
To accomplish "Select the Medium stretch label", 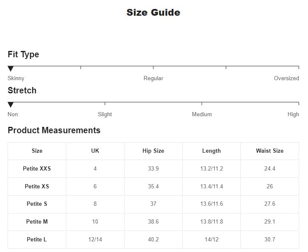I will coord(202,115).
